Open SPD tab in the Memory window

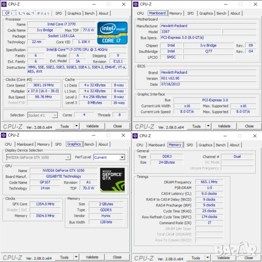point(190,145)
